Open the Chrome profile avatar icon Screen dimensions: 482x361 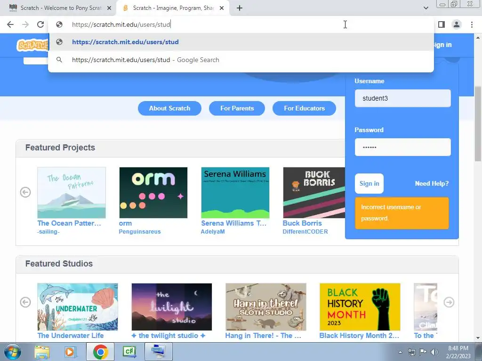pos(457,24)
